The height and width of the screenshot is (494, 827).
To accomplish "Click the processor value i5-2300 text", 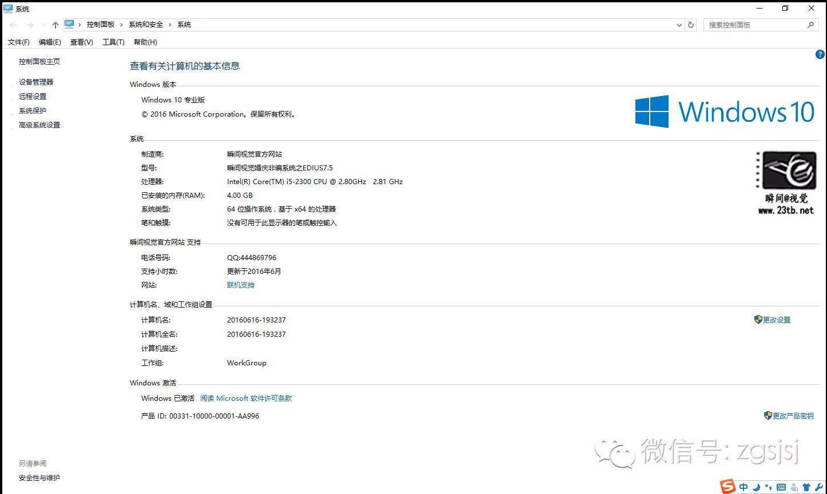I will [x=315, y=182].
